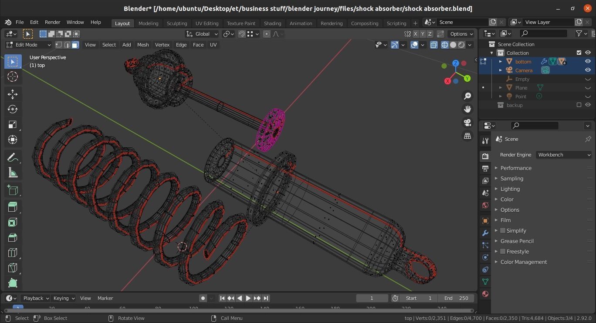Open the viewport Options button
The width and height of the screenshot is (596, 323).
[x=461, y=34]
